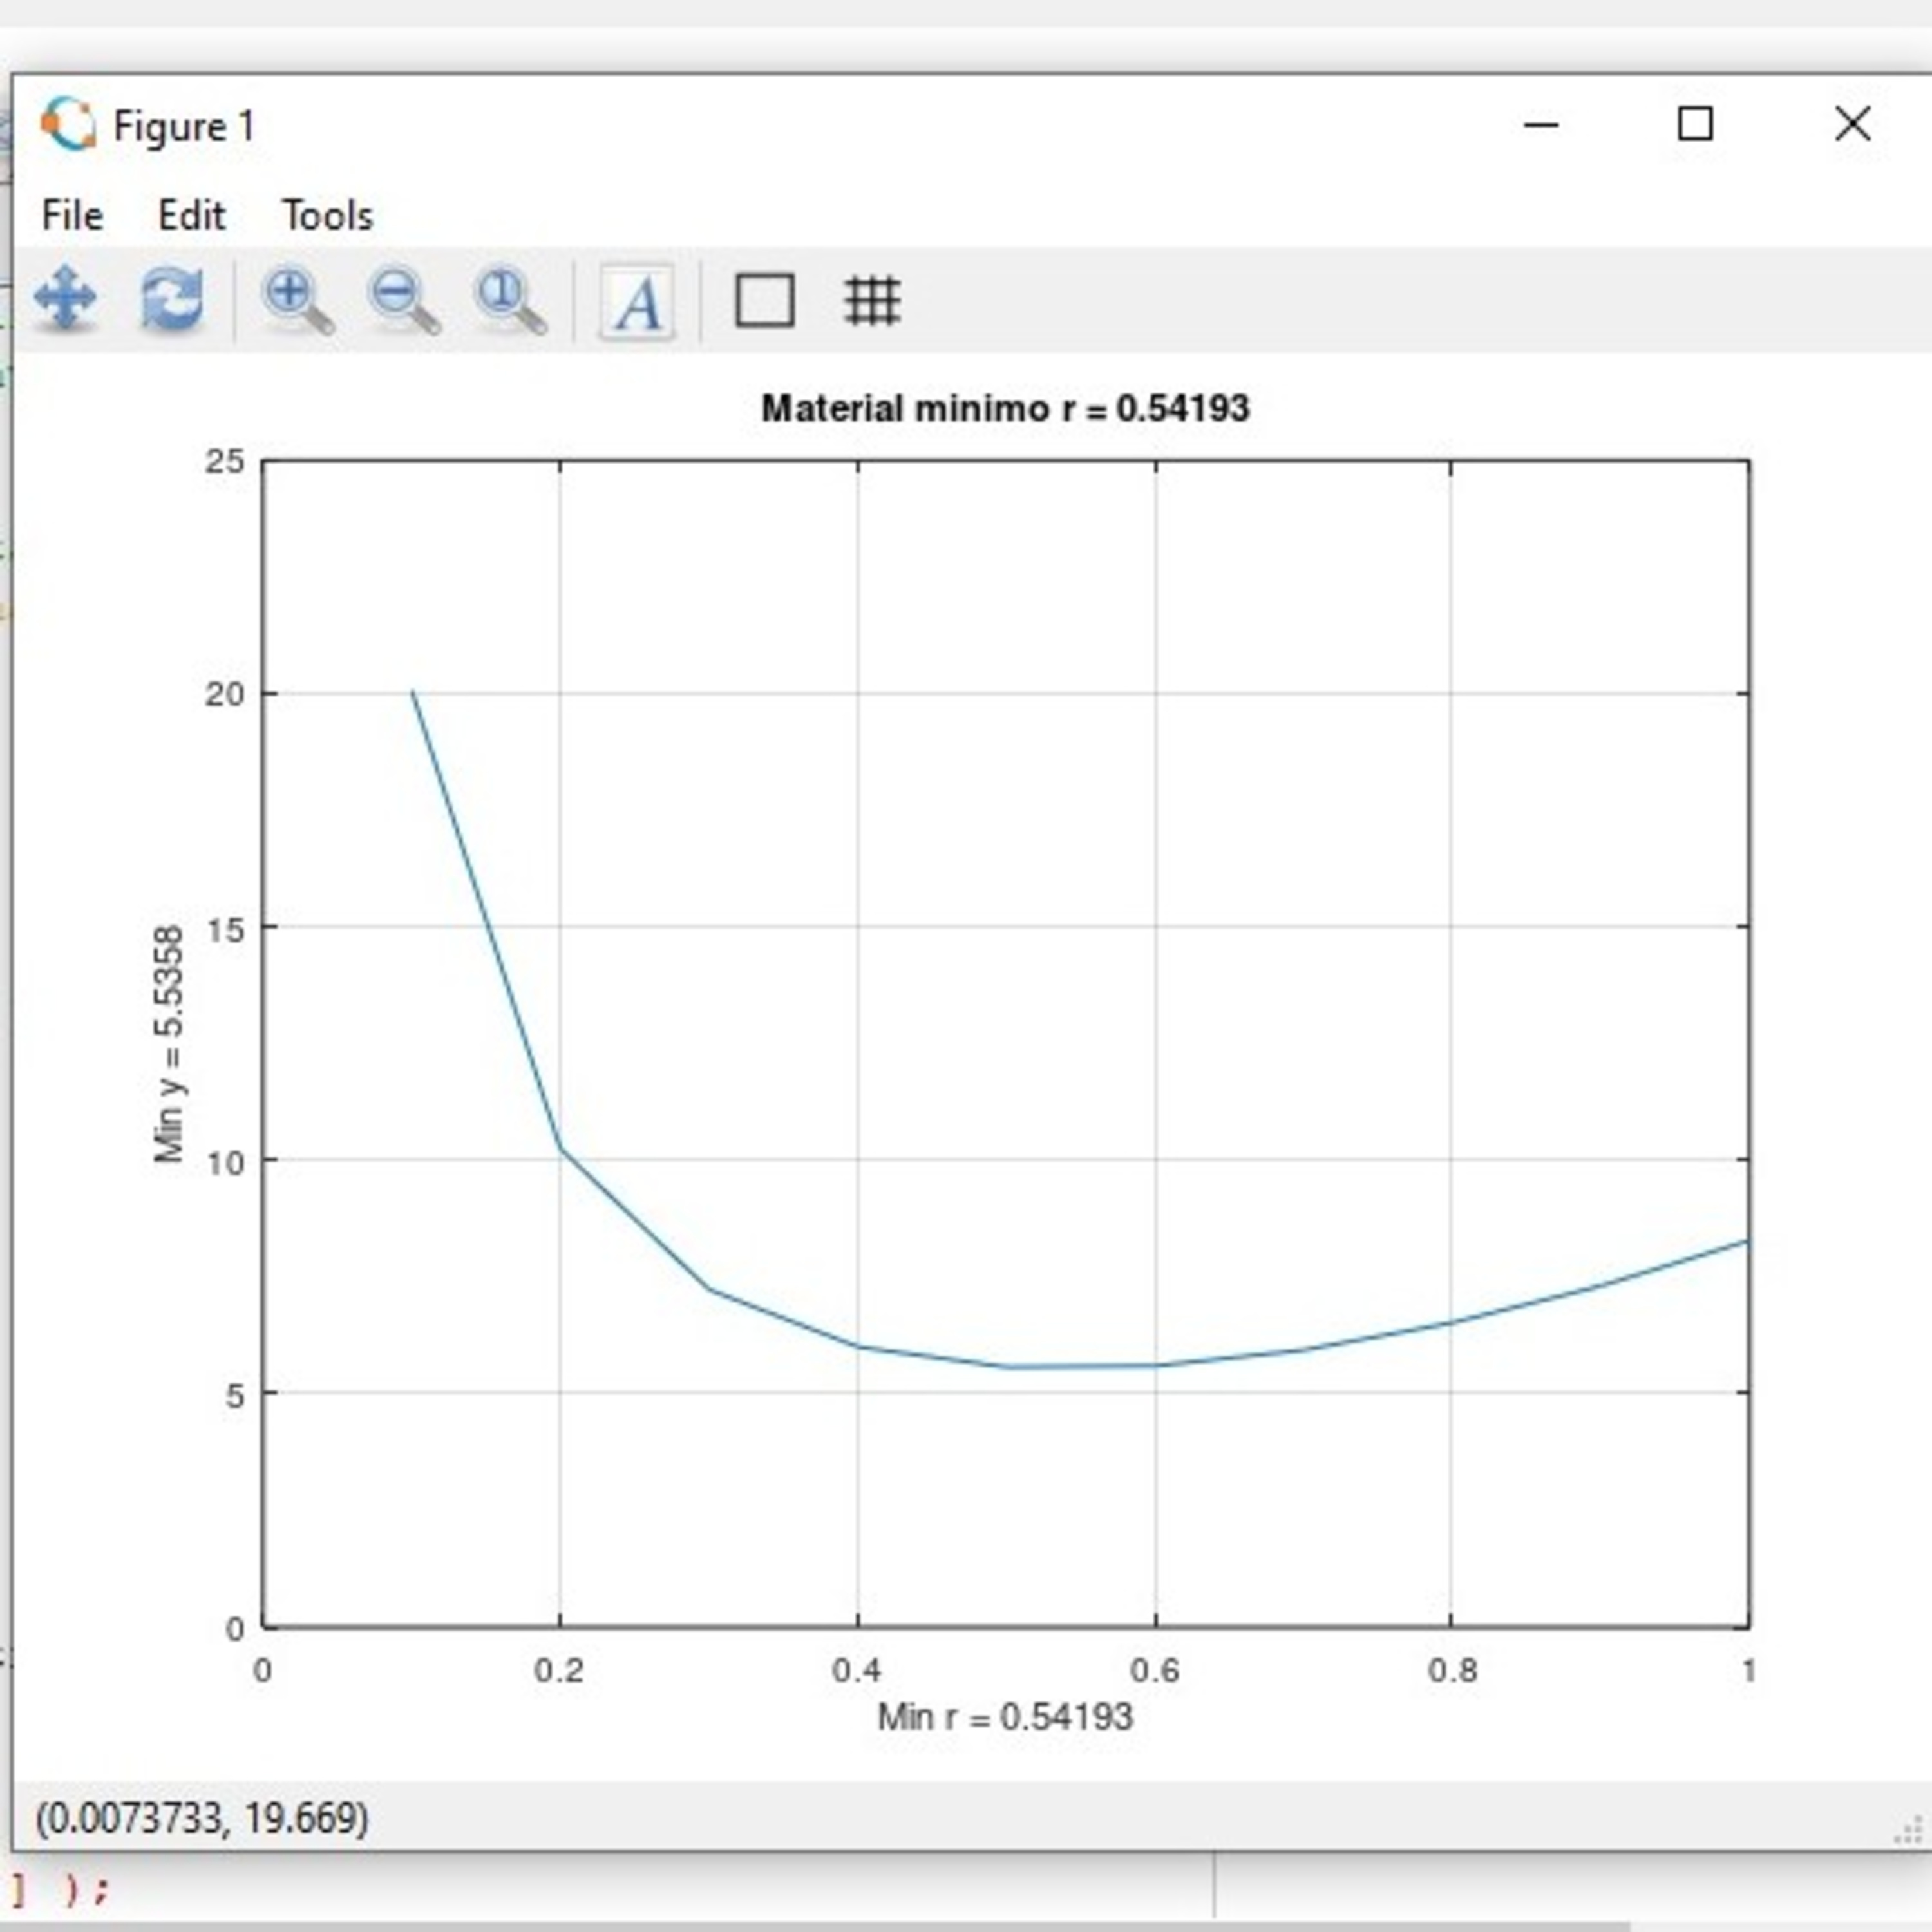1932x1932 pixels.
Task: Maximize the Figure 1 window
Action: [x=1694, y=125]
